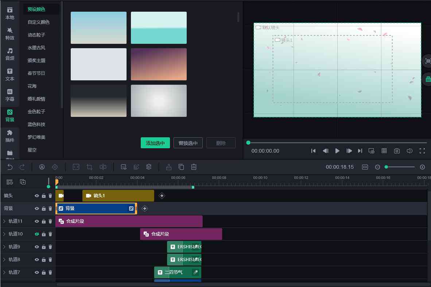The image size is (431, 287).
Task: Select the 水墨古风 category
Action: click(36, 47)
